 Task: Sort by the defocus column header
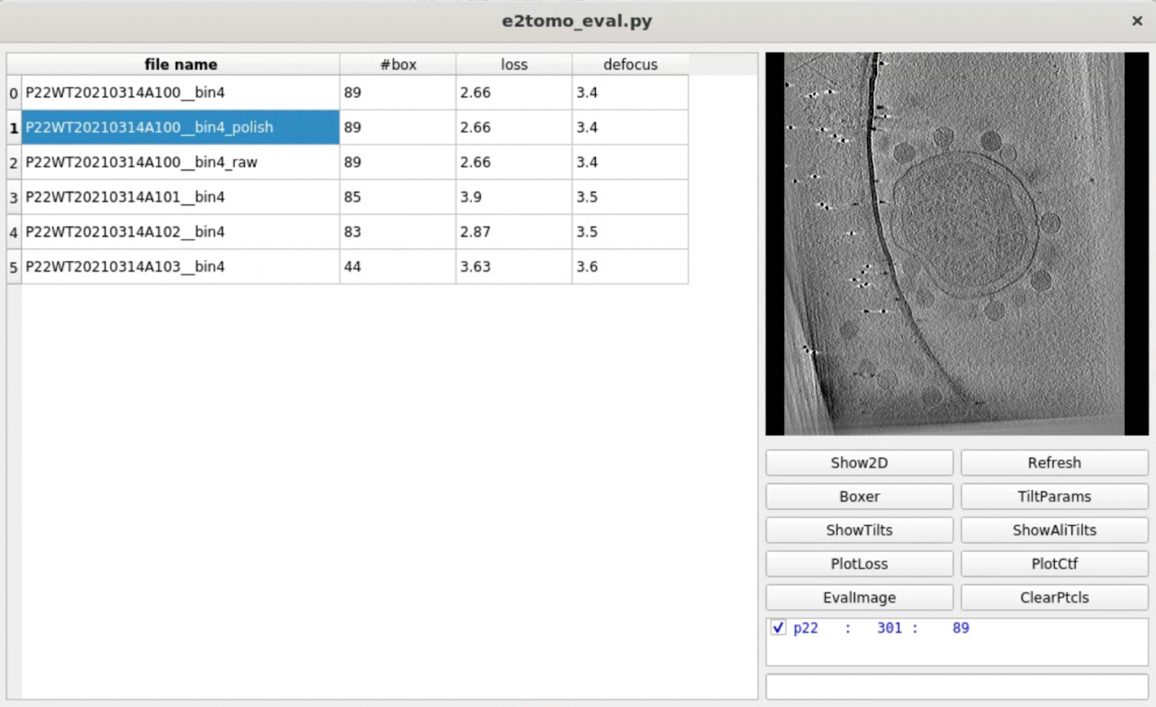[x=630, y=64]
